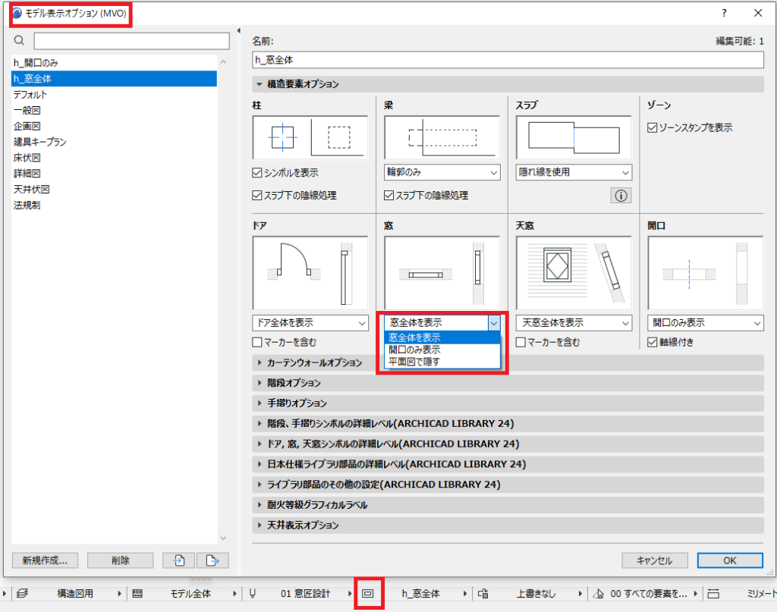Confirm with the OK button

[x=730, y=560]
